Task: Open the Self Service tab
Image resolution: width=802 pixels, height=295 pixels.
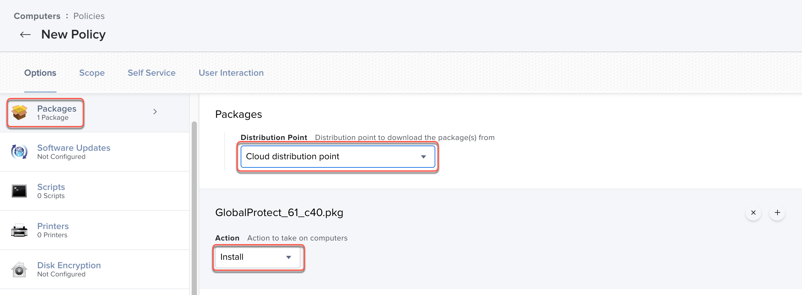Action: coord(152,73)
